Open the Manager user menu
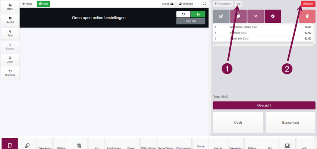This screenshot has width=317, height=149. point(186,4)
